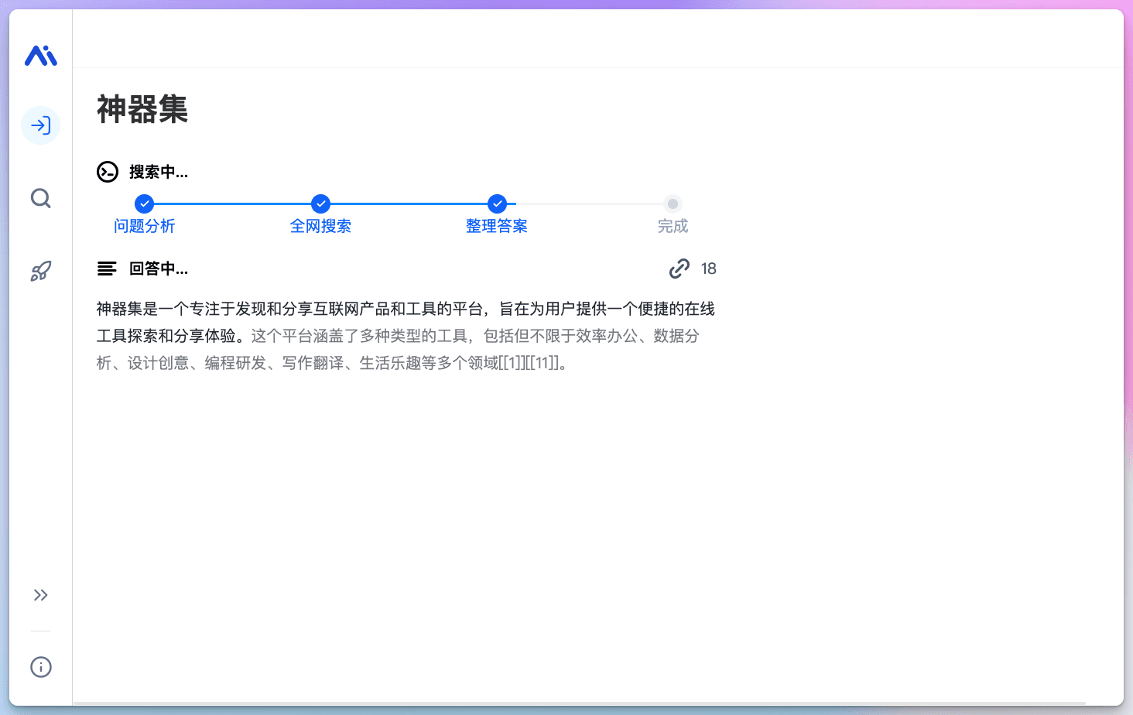Screen dimensions: 1133x715
Task: Click the 问题分析 step label
Action: (145, 226)
